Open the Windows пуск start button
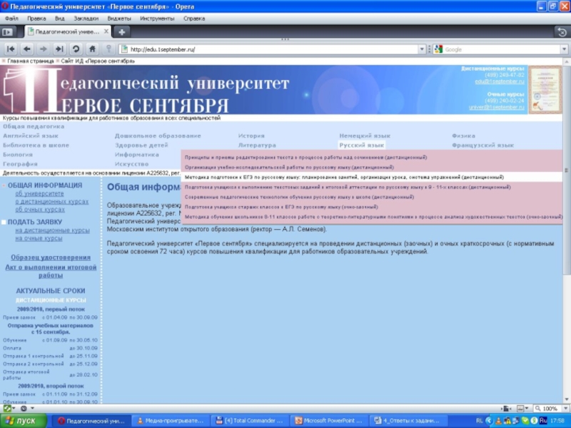This screenshot has height=428, width=571. pyautogui.click(x=24, y=421)
